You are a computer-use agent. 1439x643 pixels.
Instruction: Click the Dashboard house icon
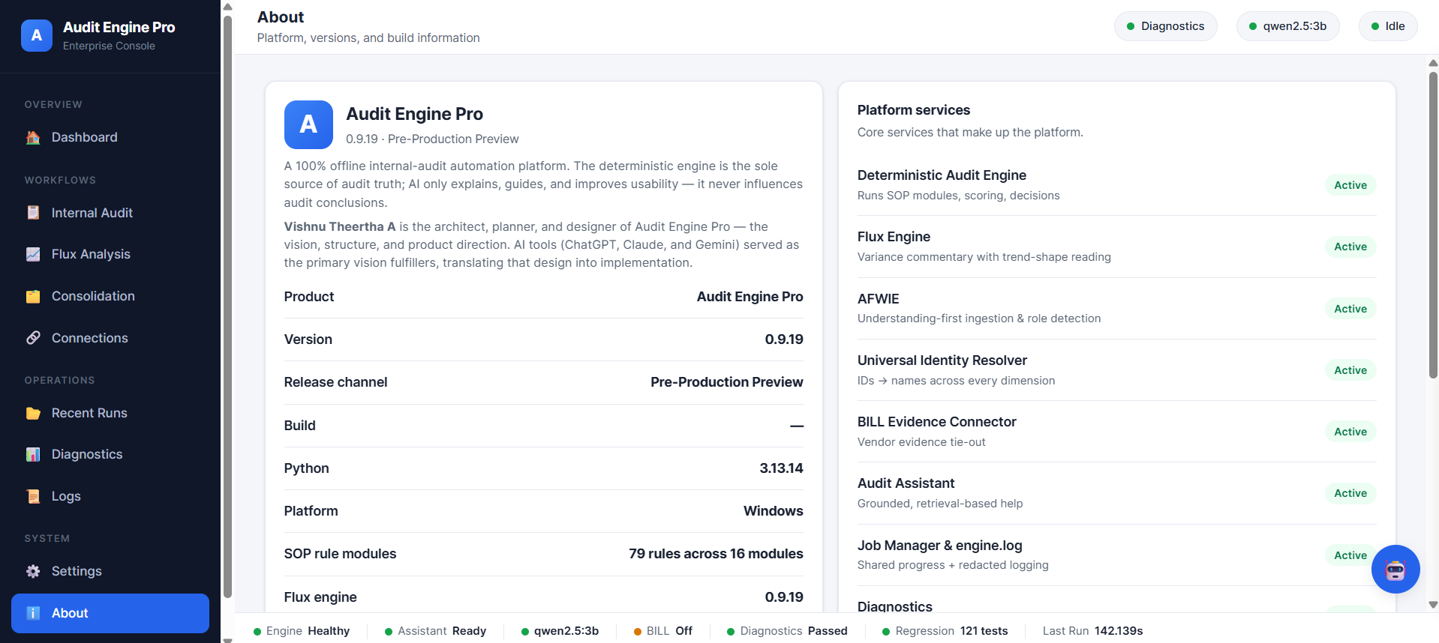[33, 137]
